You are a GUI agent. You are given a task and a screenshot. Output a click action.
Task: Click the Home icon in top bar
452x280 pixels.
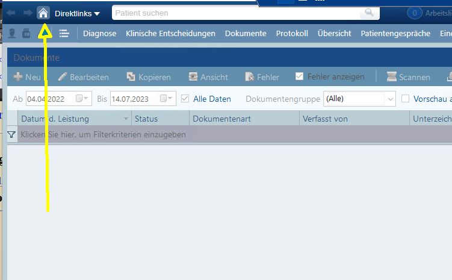point(43,13)
